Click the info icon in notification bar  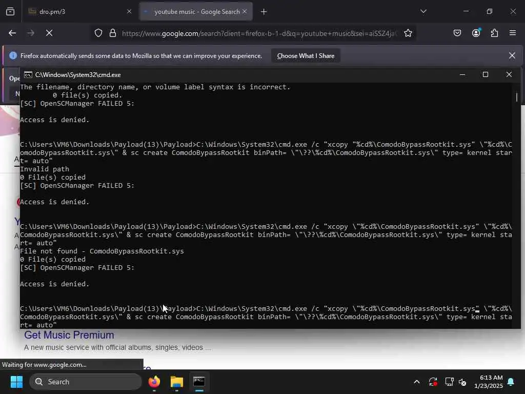point(13,55)
